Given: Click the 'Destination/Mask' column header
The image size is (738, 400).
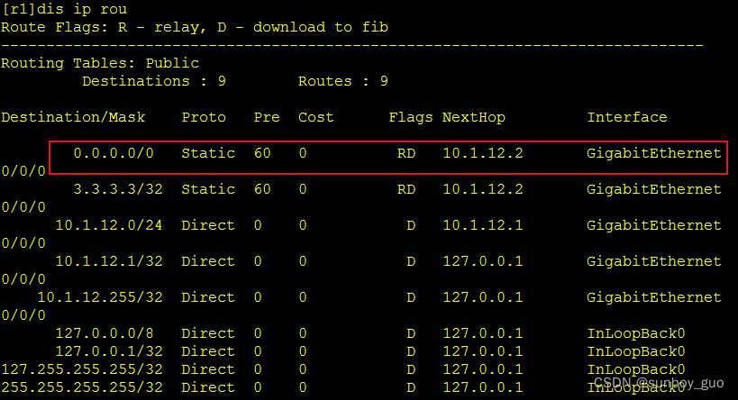Looking at the screenshot, I should tap(73, 117).
